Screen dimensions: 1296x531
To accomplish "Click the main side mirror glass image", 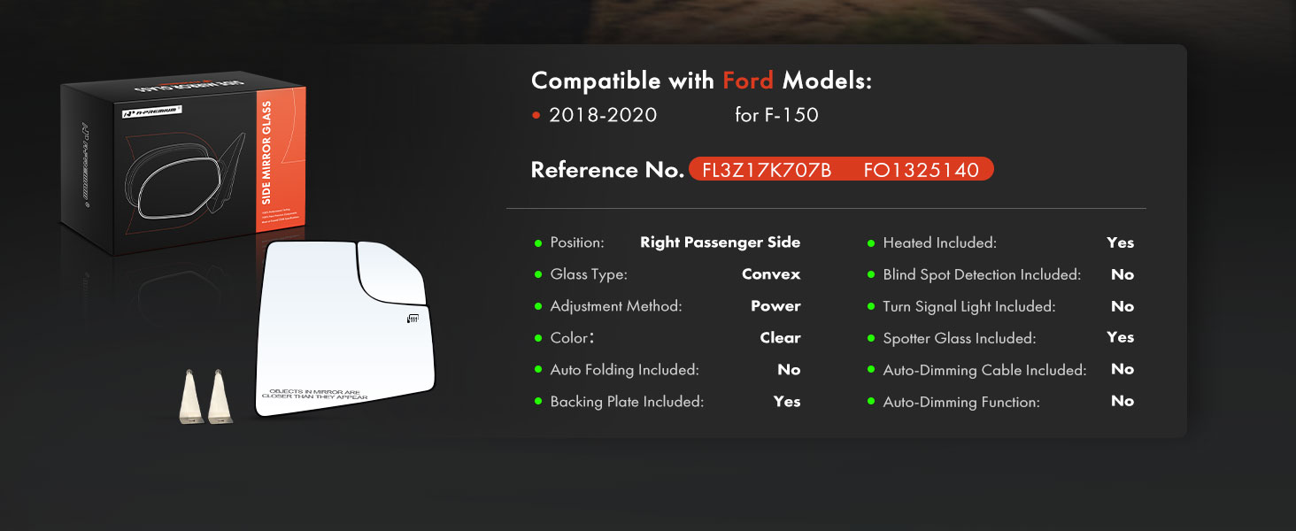I will 343,328.
